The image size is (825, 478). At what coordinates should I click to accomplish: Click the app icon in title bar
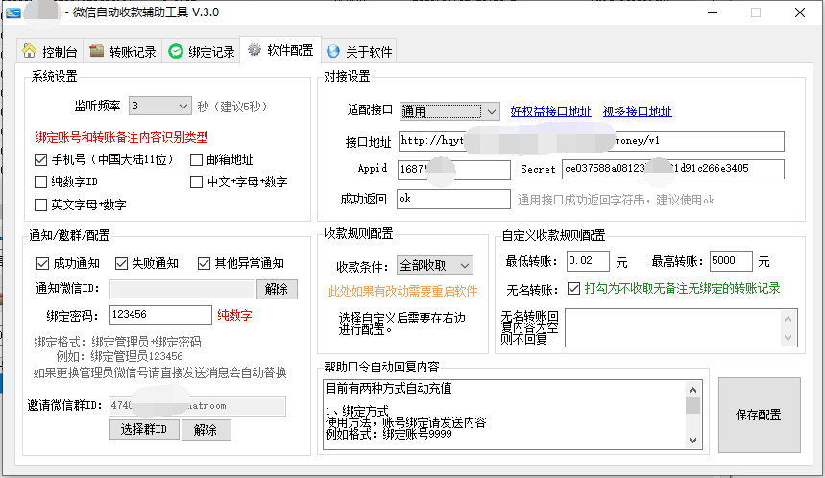coord(13,12)
